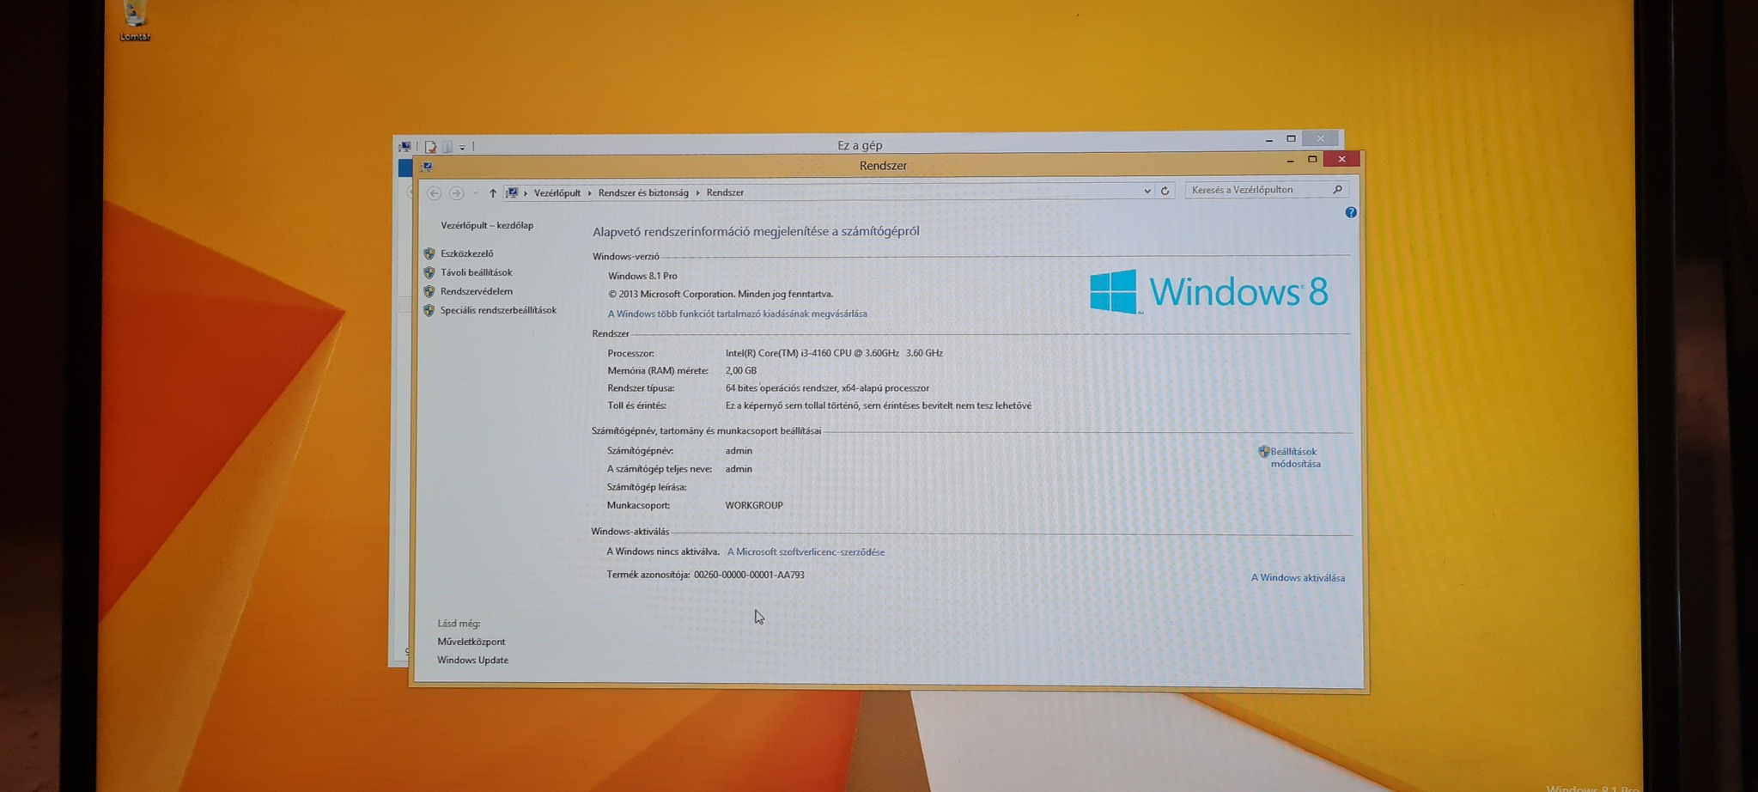Open A Microsoft szoftverlicenc-szerződése link
Image resolution: width=1758 pixels, height=792 pixels.
pyautogui.click(x=806, y=551)
